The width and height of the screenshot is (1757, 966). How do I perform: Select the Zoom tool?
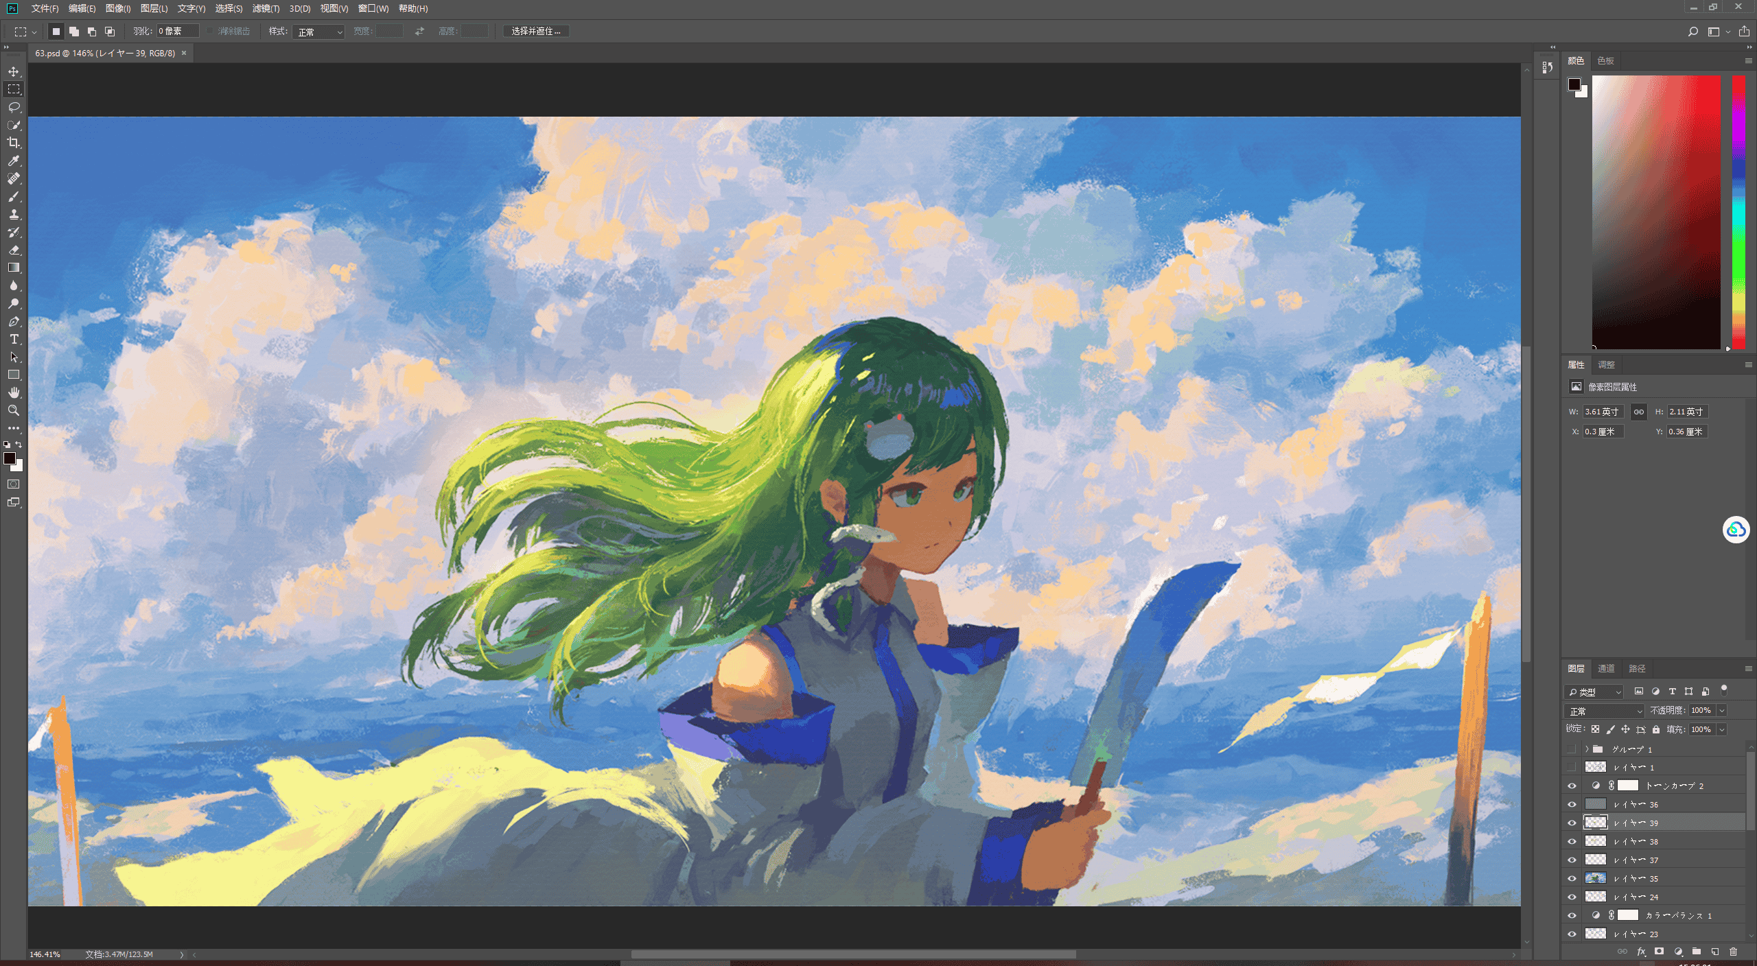click(14, 410)
